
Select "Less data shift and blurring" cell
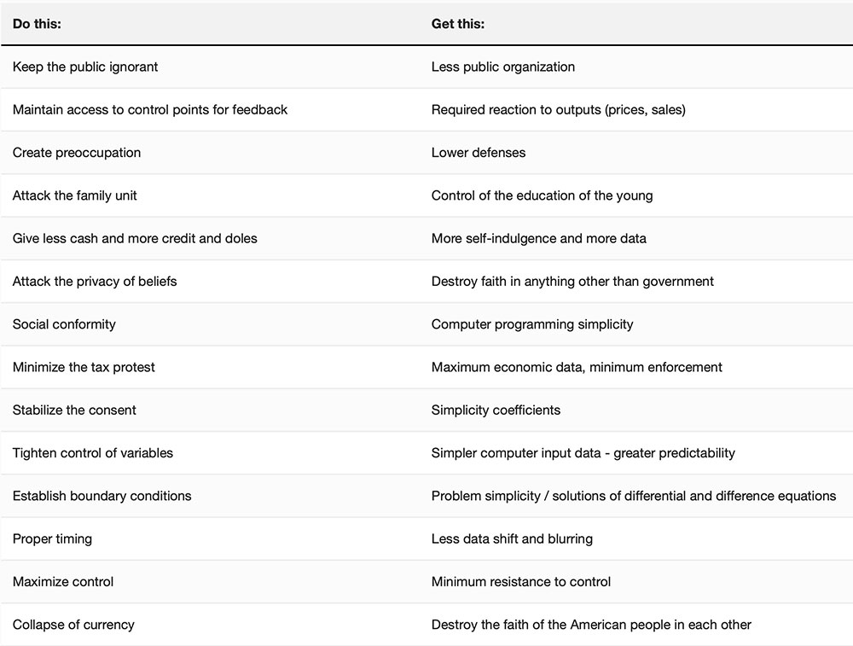tap(512, 538)
